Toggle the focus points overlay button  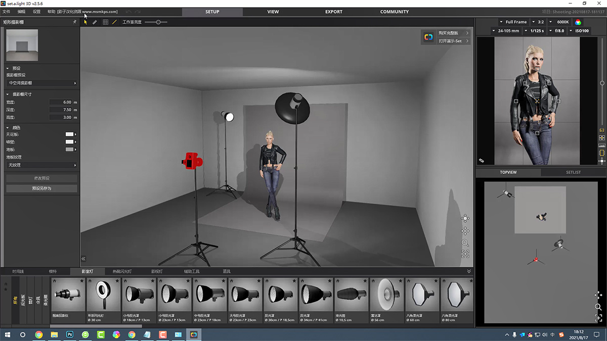(x=602, y=138)
